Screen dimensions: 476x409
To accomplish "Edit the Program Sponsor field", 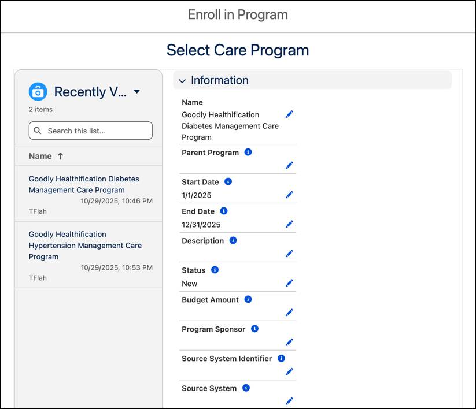I will click(x=289, y=342).
